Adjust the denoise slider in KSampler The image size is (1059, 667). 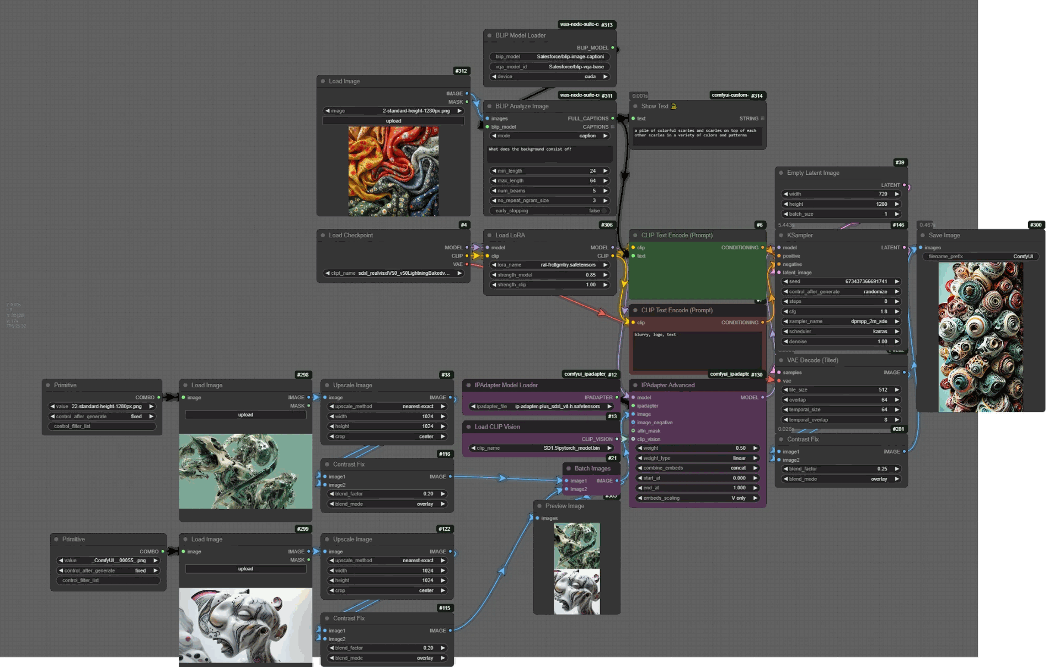pyautogui.click(x=841, y=341)
